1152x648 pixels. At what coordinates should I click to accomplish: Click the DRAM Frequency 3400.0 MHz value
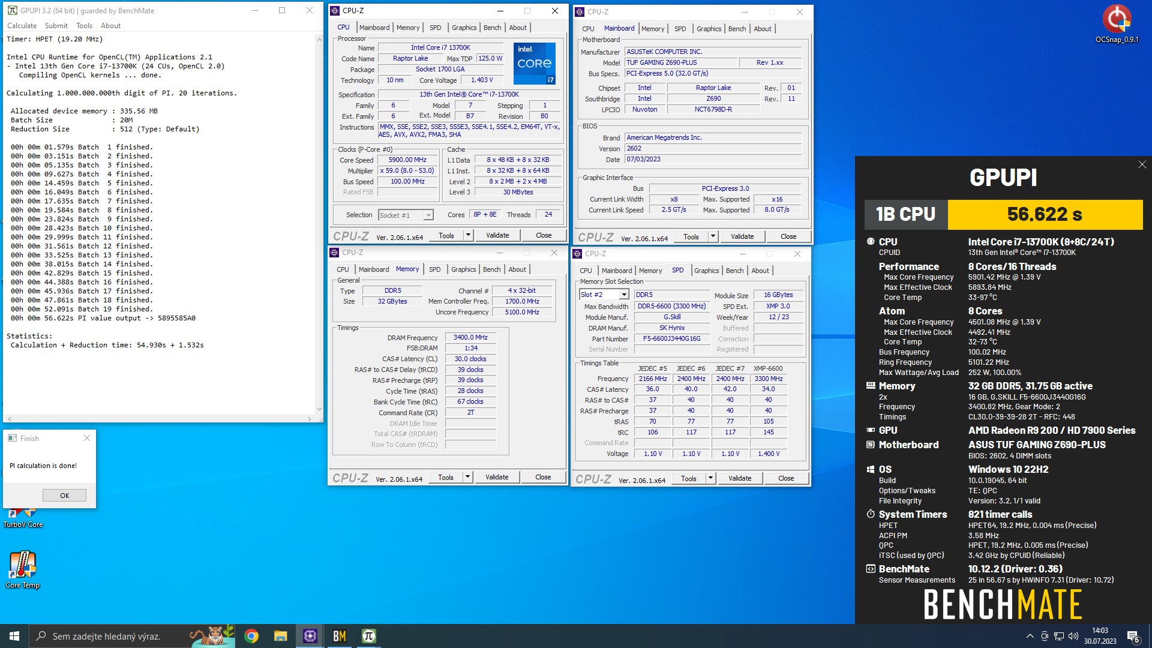[x=470, y=337]
